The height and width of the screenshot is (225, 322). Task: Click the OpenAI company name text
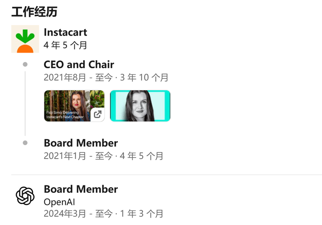[59, 202]
